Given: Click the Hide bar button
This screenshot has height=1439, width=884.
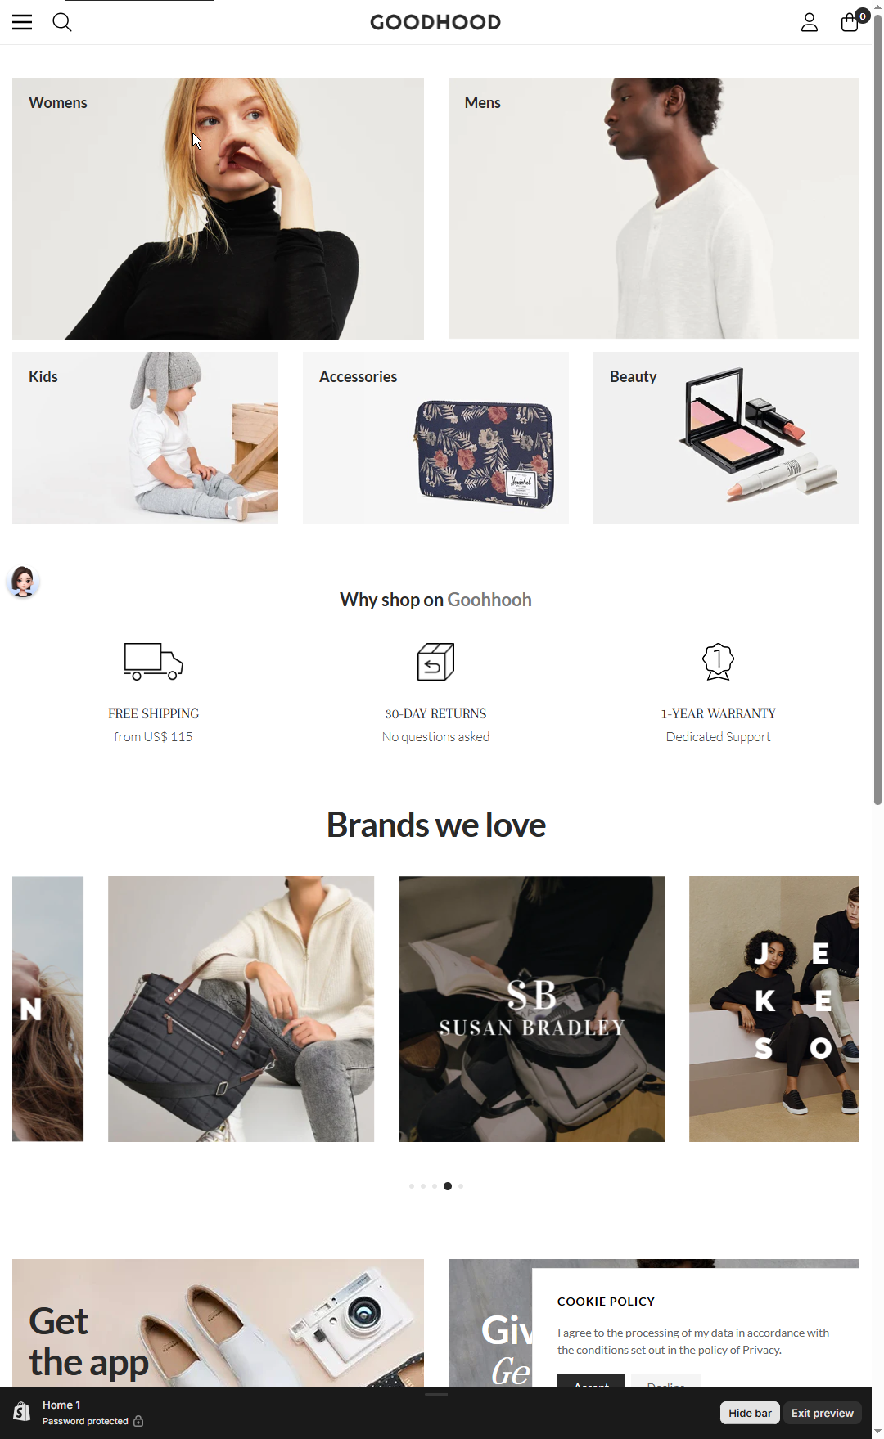Looking at the screenshot, I should (x=750, y=1413).
